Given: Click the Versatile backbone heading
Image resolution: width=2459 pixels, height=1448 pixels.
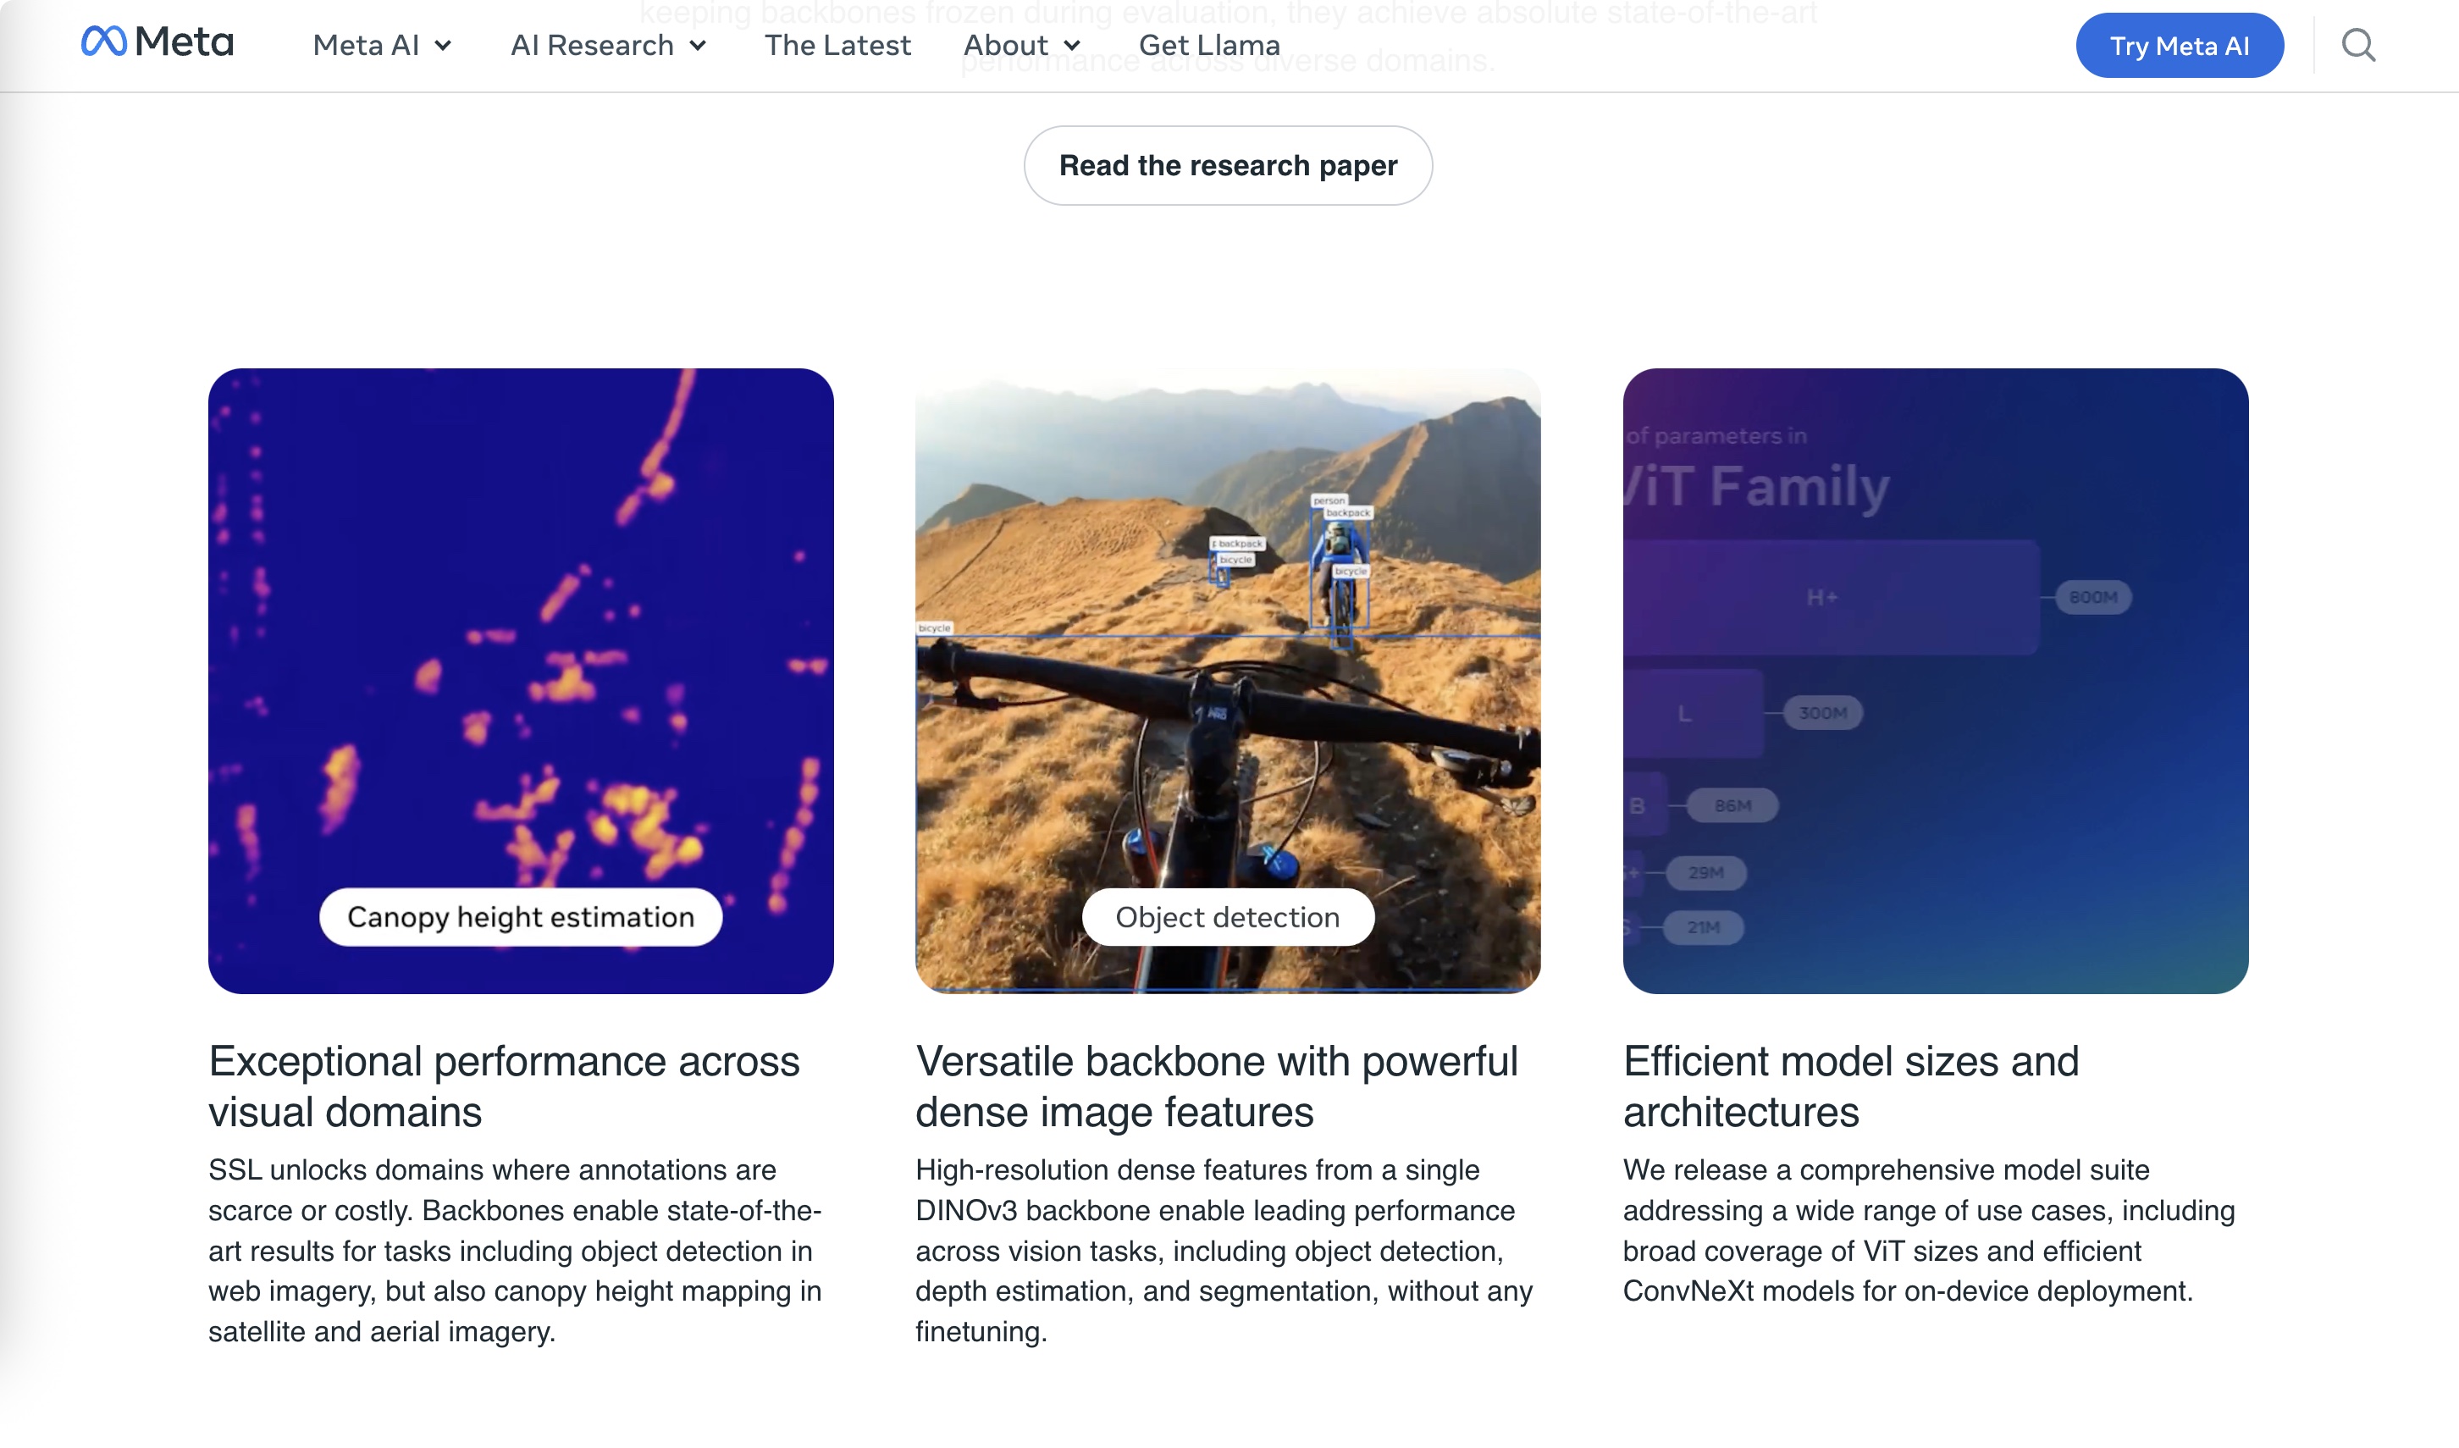Looking at the screenshot, I should (x=1216, y=1086).
